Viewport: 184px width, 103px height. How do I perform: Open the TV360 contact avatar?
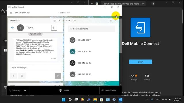pyautogui.click(x=20, y=28)
